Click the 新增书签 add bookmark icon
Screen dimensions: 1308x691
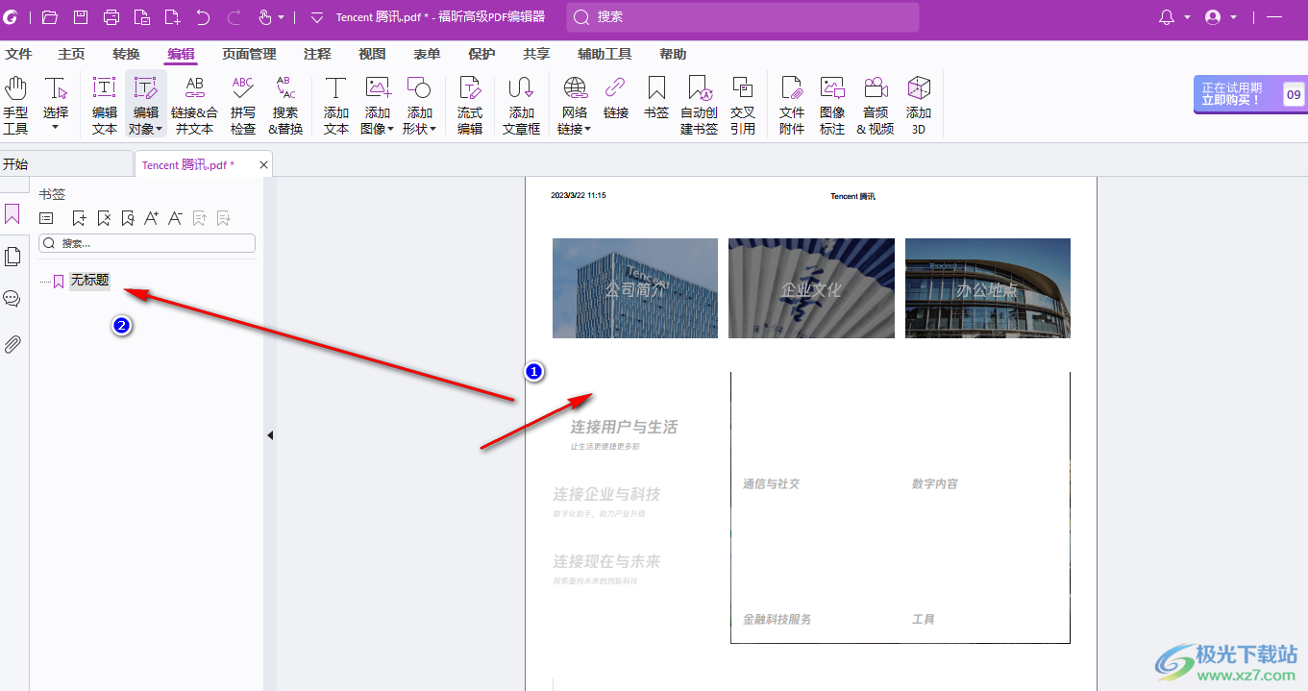click(x=79, y=217)
